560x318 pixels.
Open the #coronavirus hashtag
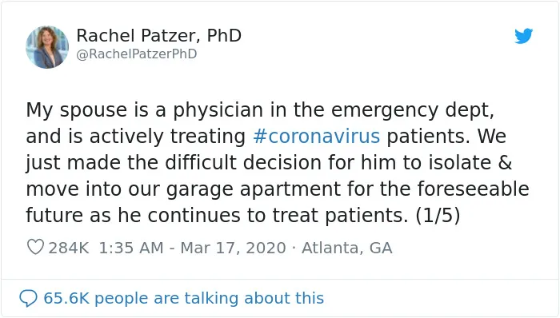tap(317, 137)
